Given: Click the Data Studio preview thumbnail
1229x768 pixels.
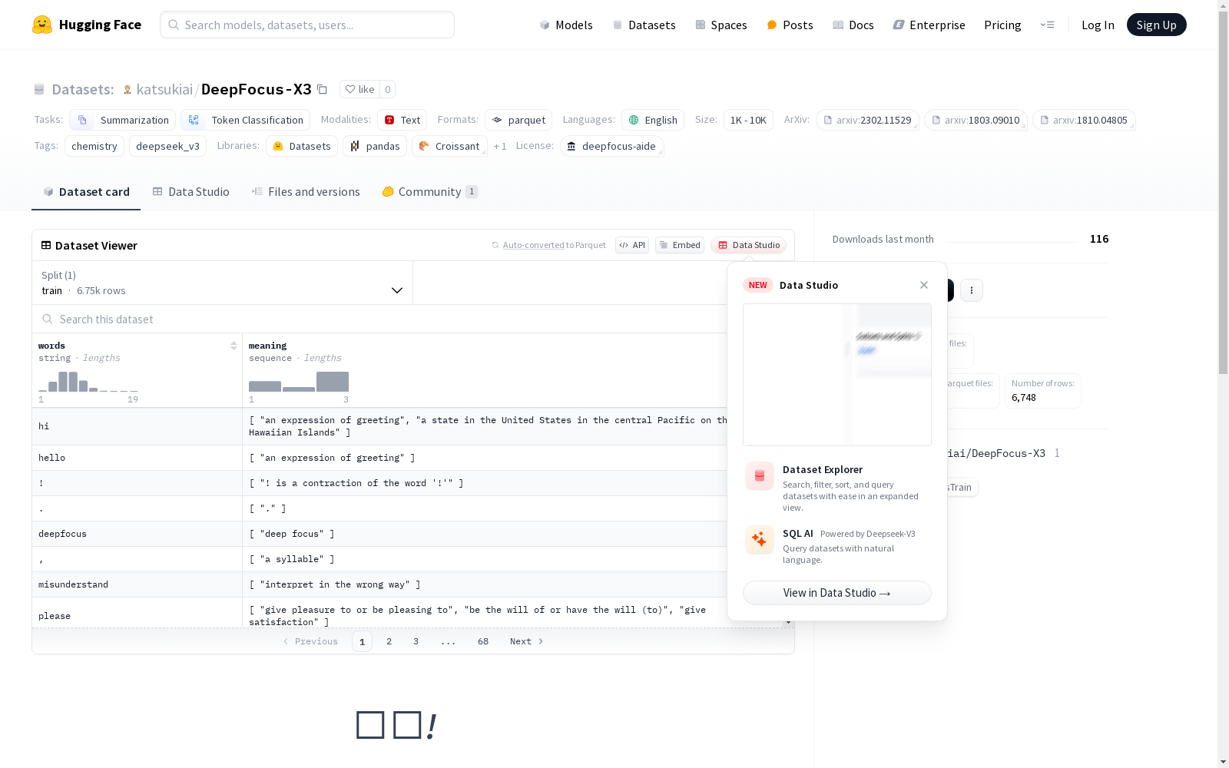Looking at the screenshot, I should 837,375.
